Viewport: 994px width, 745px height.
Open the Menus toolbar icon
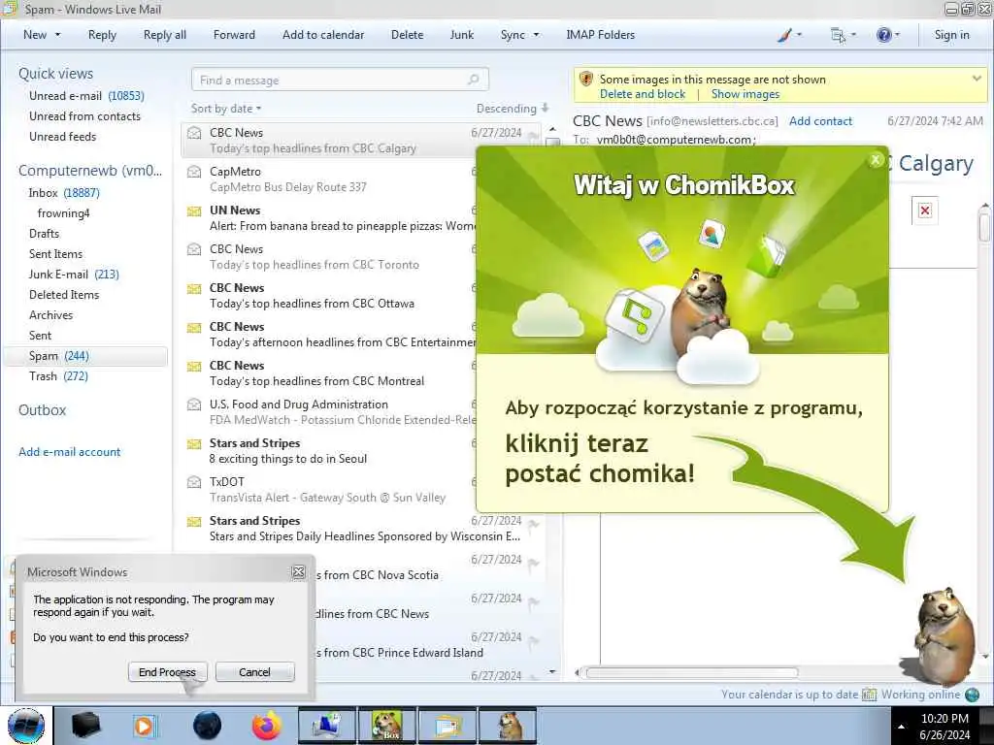tap(838, 36)
